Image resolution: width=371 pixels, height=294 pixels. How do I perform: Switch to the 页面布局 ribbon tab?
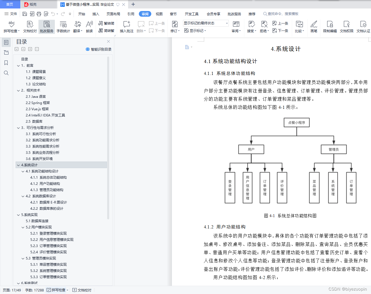coord(113,14)
